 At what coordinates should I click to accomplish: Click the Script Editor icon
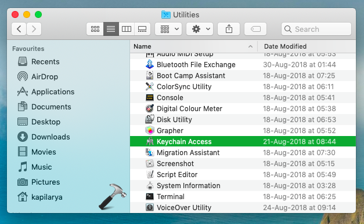(150, 174)
